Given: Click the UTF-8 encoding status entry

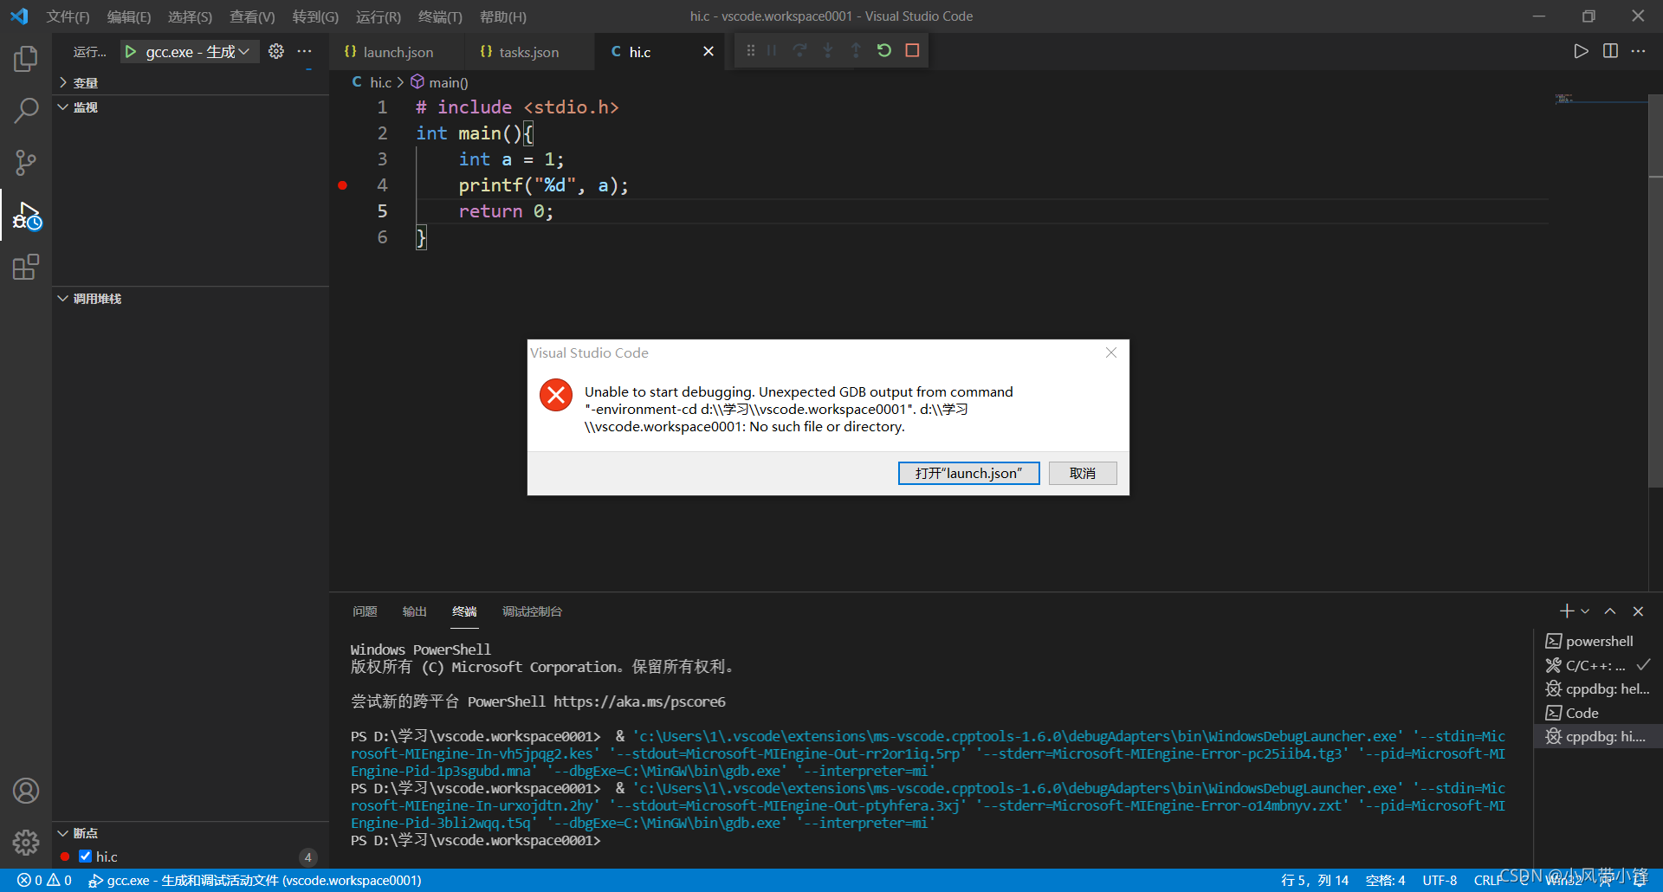Looking at the screenshot, I should [1440, 880].
